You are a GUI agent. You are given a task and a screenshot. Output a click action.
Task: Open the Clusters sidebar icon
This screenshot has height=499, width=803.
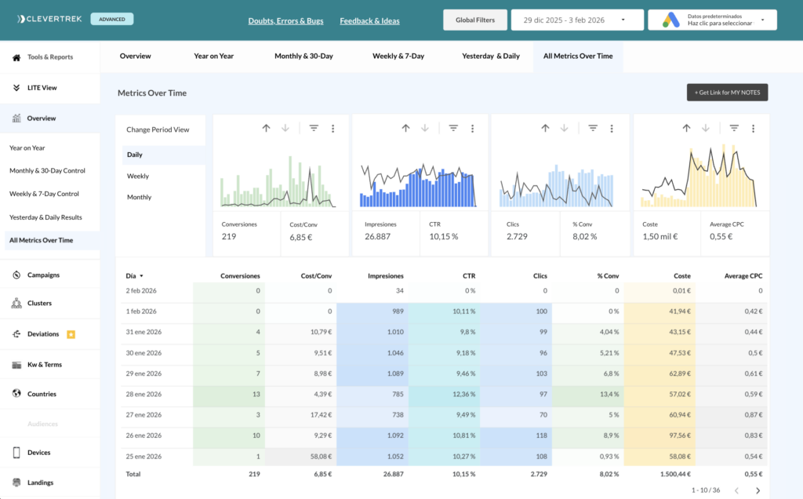(x=16, y=303)
